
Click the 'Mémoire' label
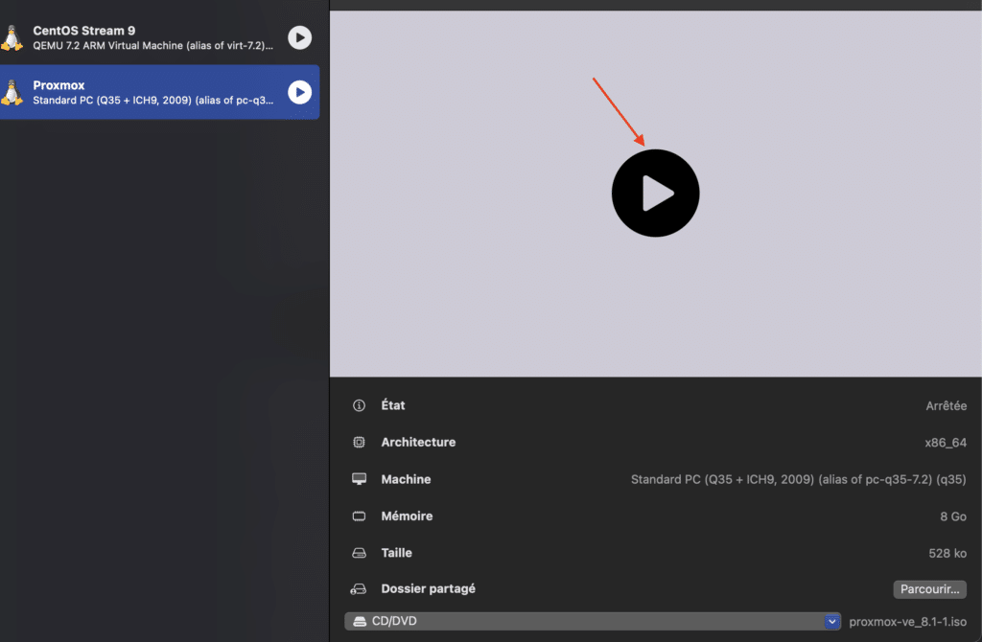click(x=407, y=516)
